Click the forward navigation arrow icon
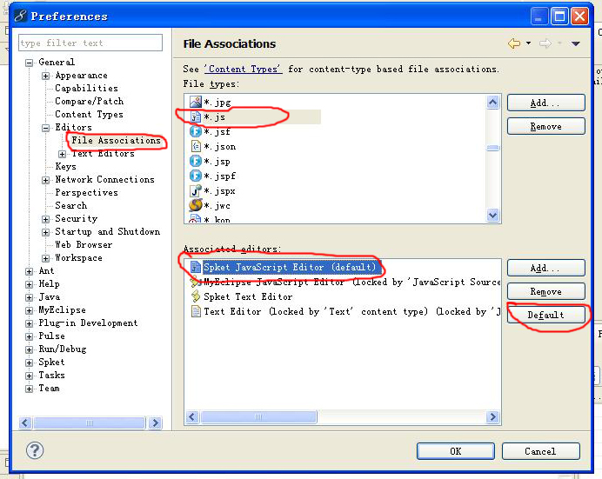This screenshot has height=479, width=602. (545, 43)
